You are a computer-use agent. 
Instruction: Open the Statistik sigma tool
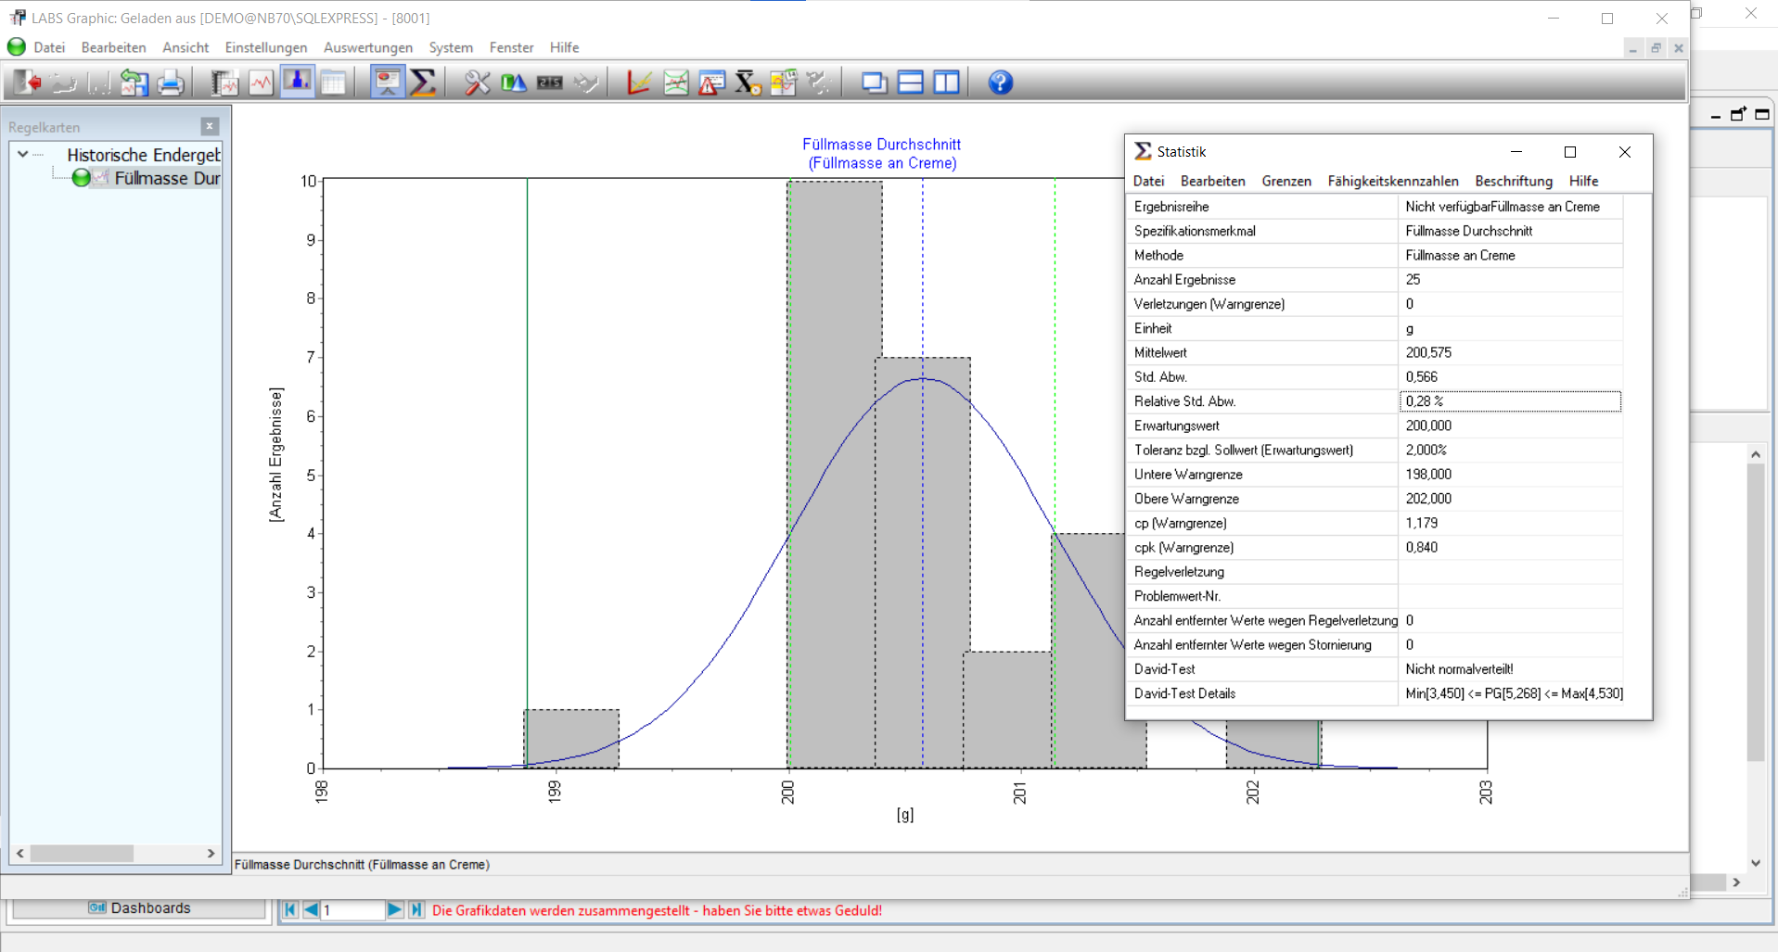423,83
